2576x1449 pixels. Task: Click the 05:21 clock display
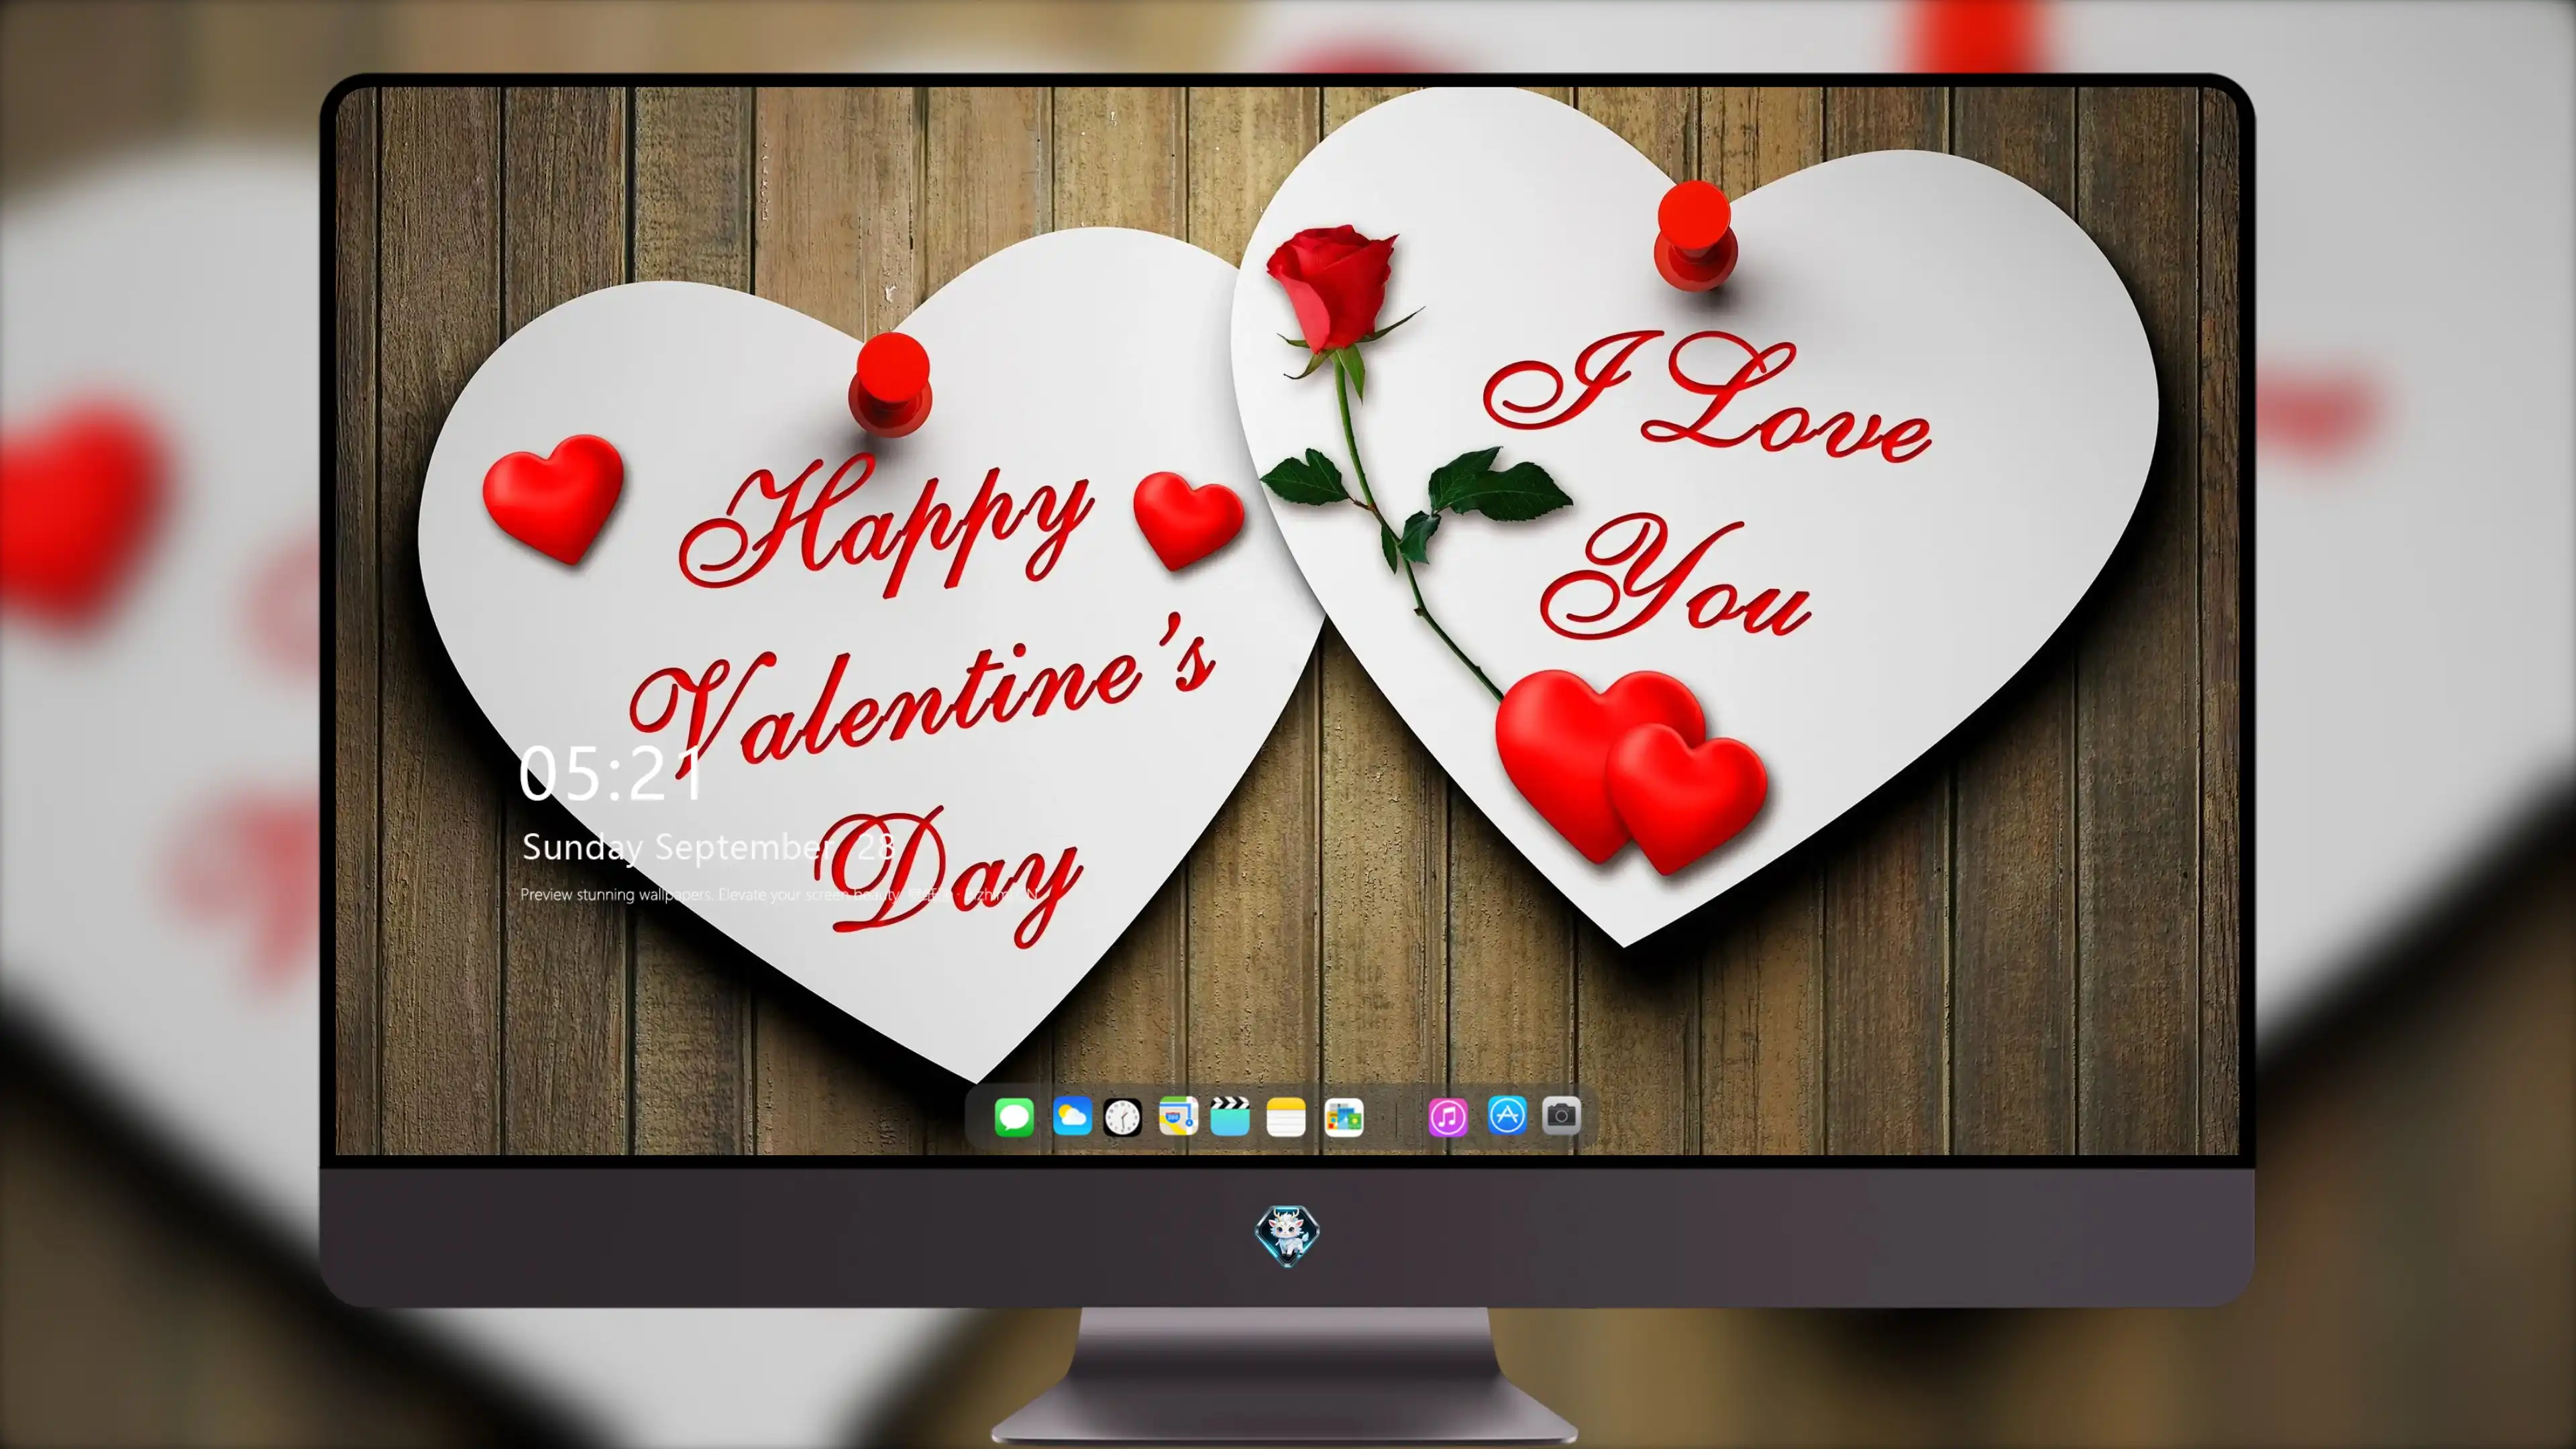(610, 774)
